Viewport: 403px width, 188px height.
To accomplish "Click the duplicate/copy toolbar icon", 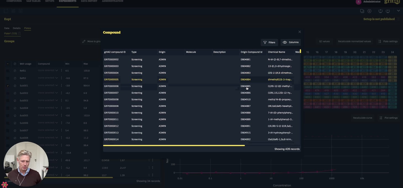I will (x=362, y=11).
